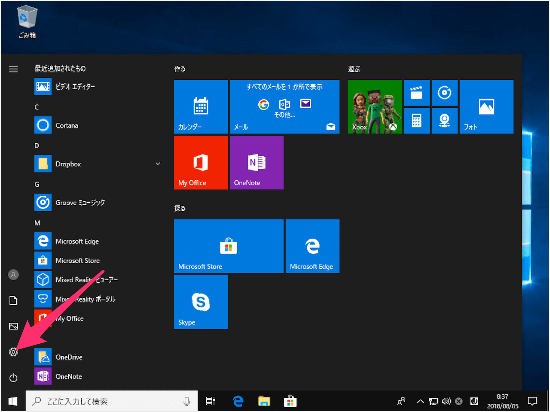Click the IME indicator in tray
The width and height of the screenshot is (550, 412).
474,401
